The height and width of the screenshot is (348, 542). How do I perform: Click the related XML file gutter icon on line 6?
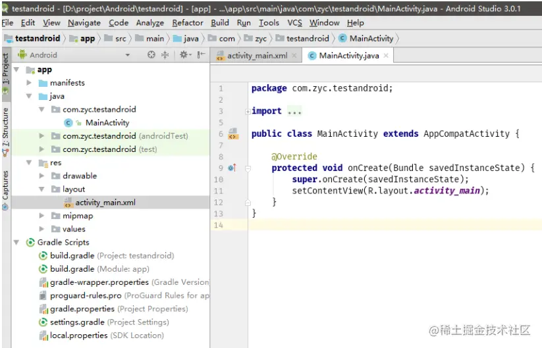pyautogui.click(x=232, y=134)
